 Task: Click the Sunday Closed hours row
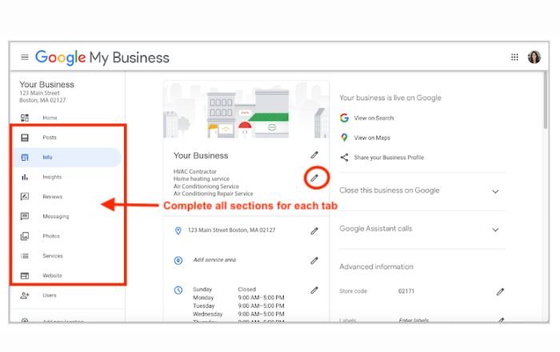pos(224,289)
